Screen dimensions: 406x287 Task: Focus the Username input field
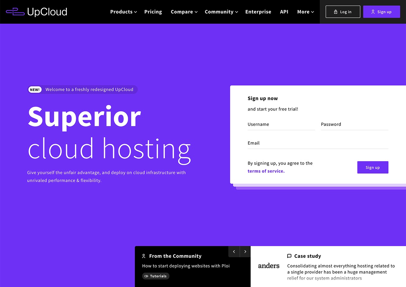[x=281, y=125]
